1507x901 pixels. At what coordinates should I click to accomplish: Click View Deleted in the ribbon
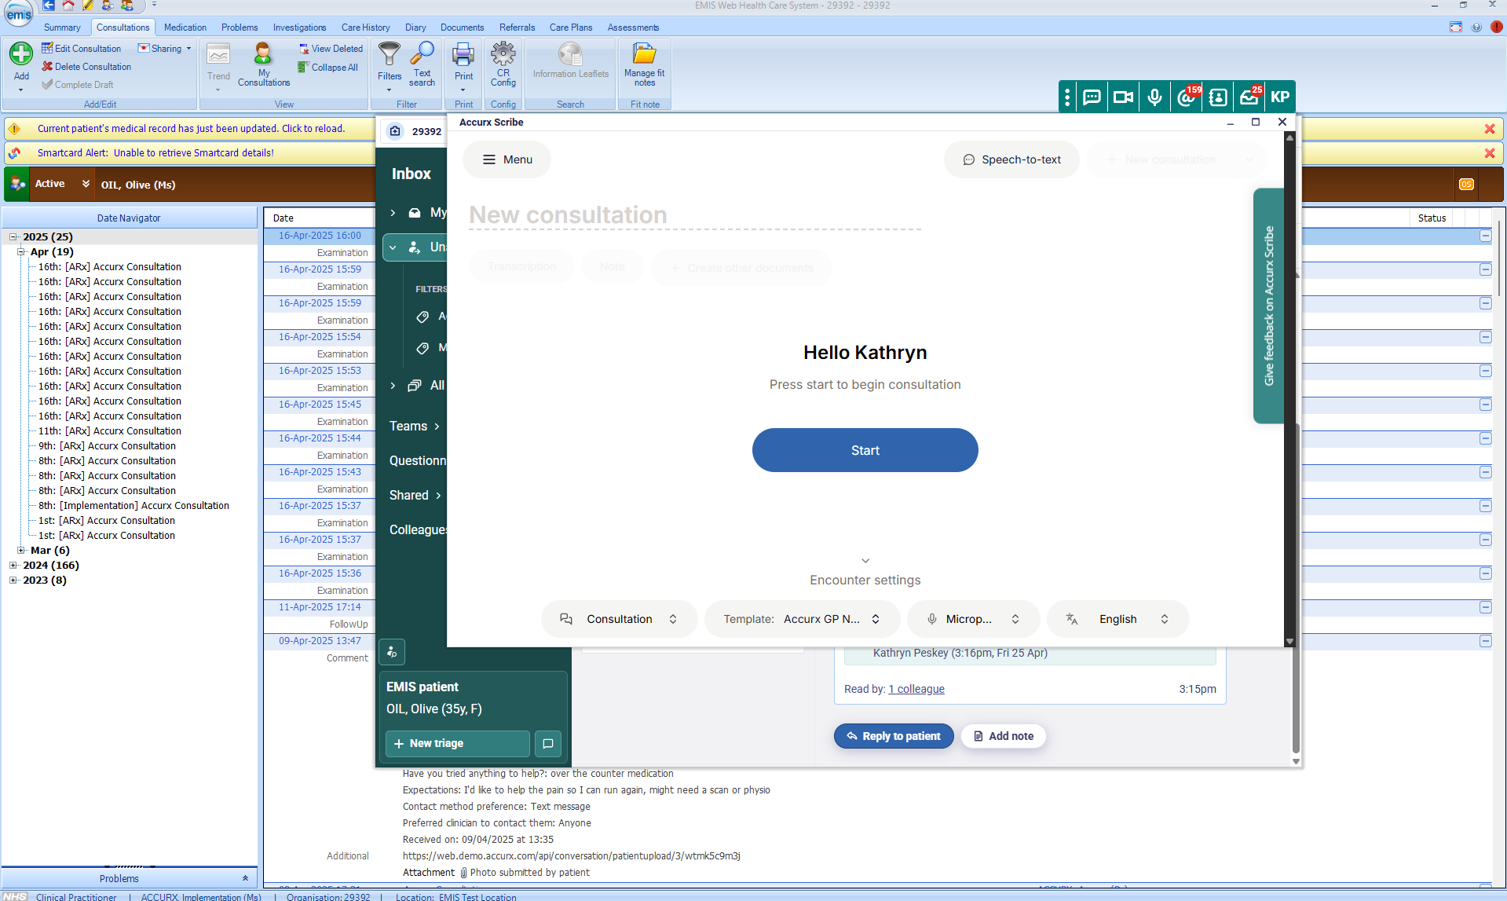pyautogui.click(x=331, y=49)
